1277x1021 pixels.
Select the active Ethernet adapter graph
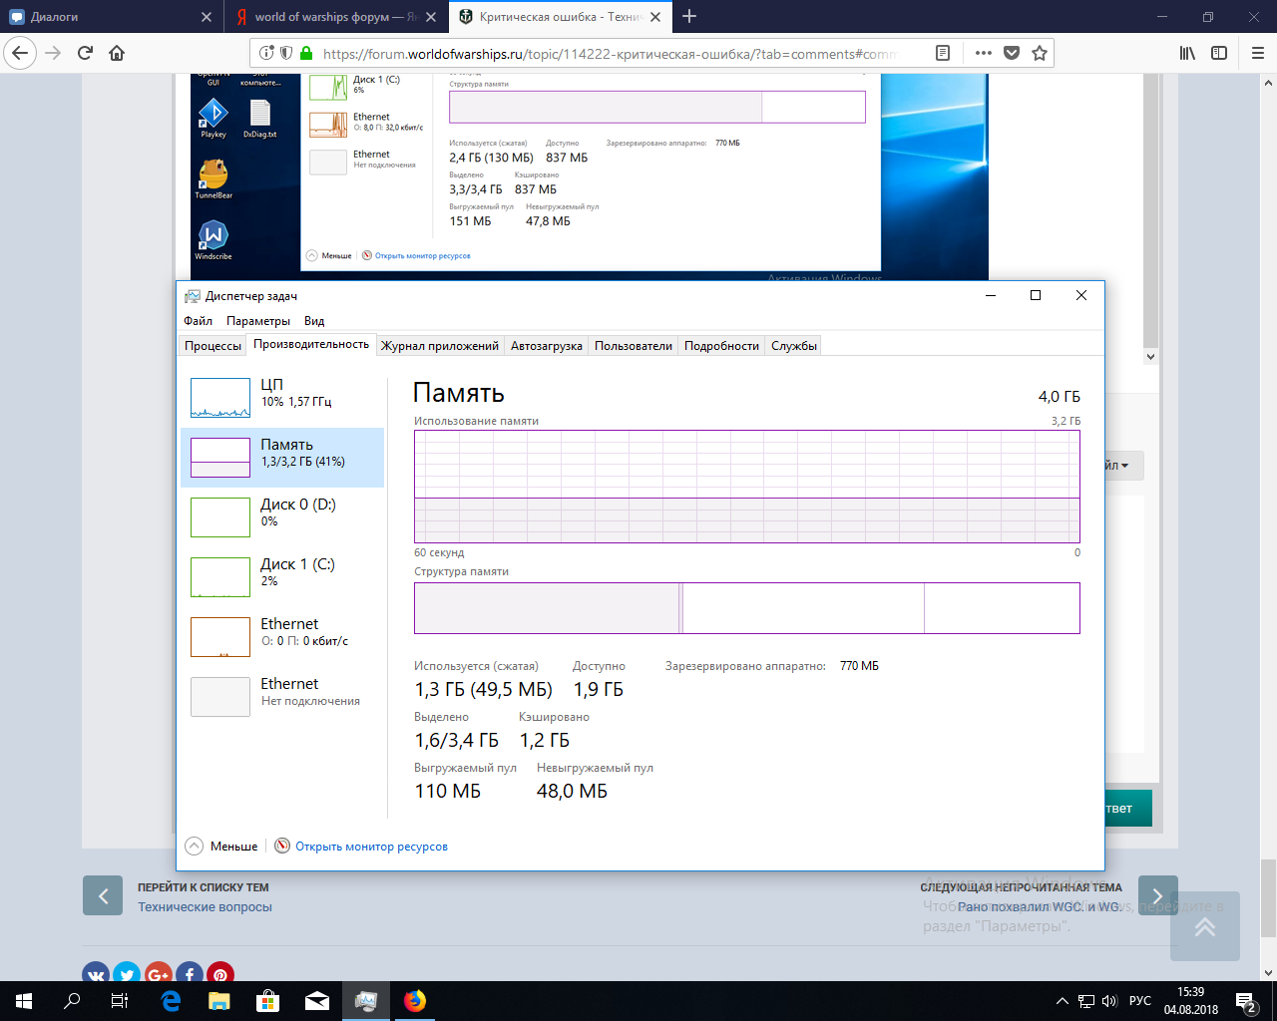point(220,637)
